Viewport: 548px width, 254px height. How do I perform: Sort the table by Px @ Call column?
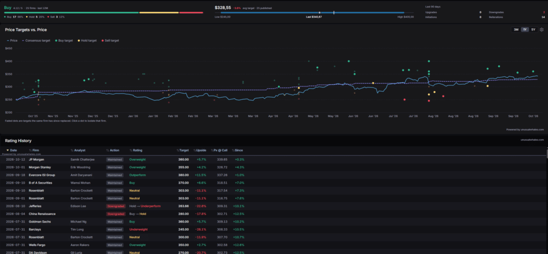(219, 150)
